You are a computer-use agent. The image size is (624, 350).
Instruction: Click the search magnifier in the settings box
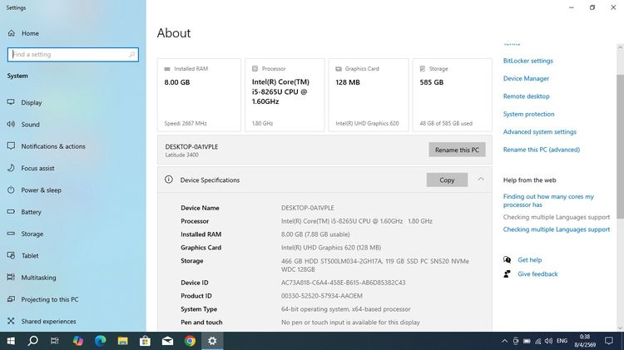coord(131,55)
